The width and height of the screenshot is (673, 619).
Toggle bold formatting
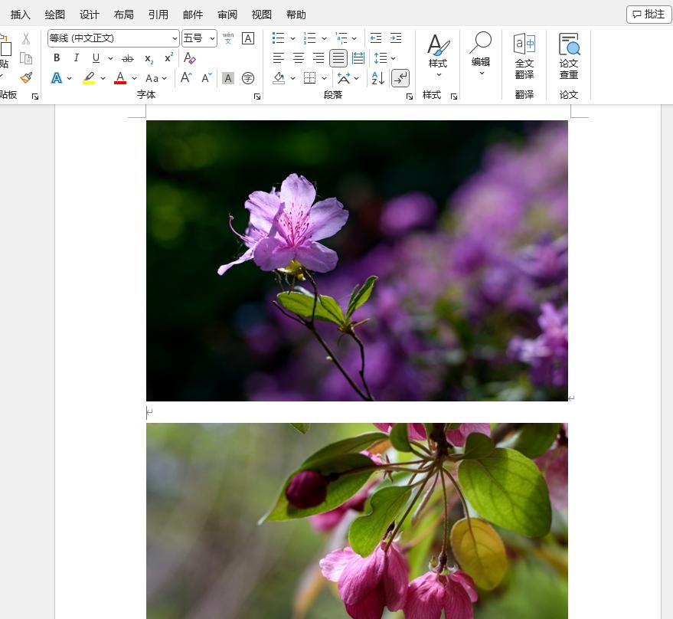point(57,58)
